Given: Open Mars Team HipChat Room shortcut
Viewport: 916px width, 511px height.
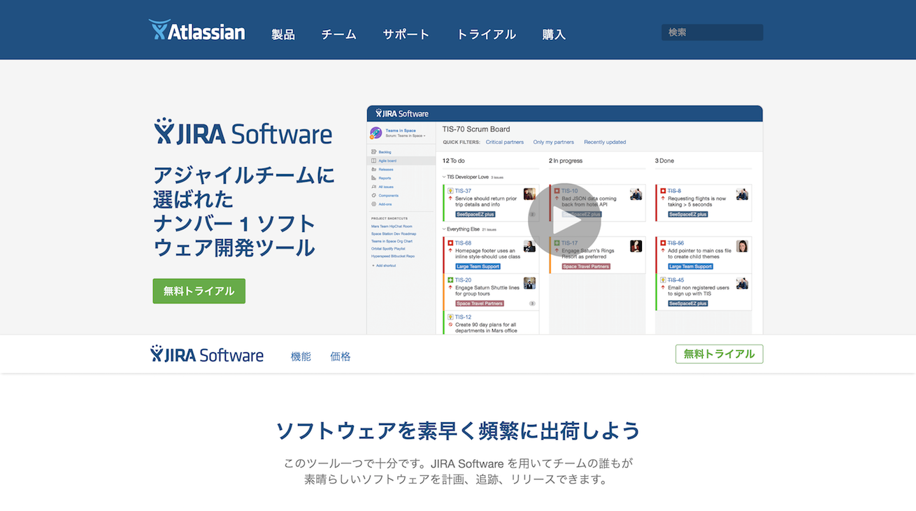Looking at the screenshot, I should pyautogui.click(x=392, y=226).
